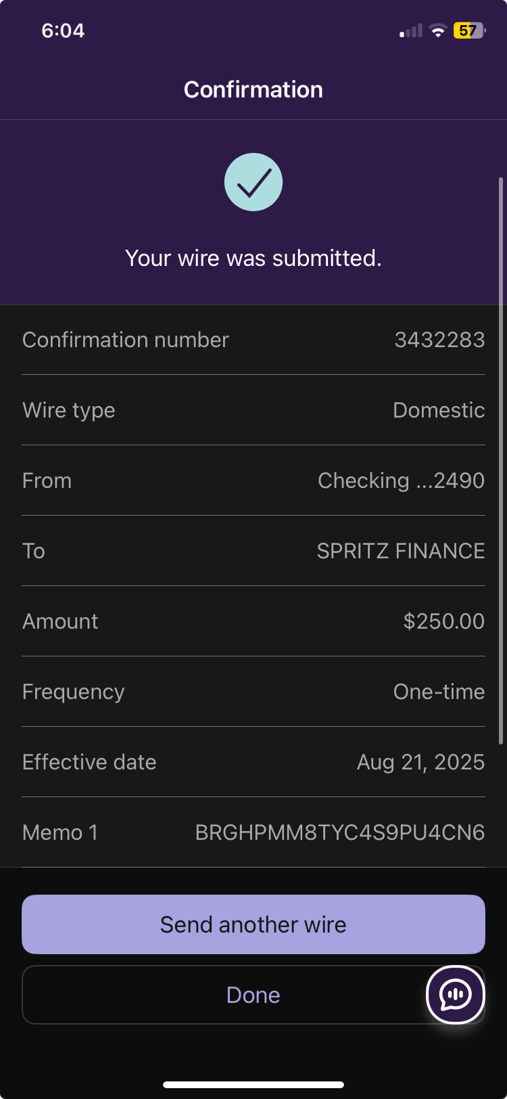Screen dimensions: 507x1099
Task: Tap the $250.00 amount value
Action: (x=443, y=621)
